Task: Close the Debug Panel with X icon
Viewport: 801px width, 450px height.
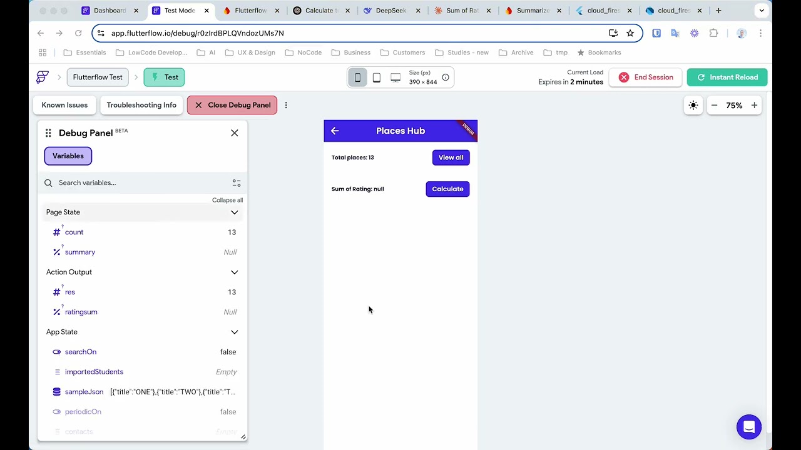Action: (235, 132)
